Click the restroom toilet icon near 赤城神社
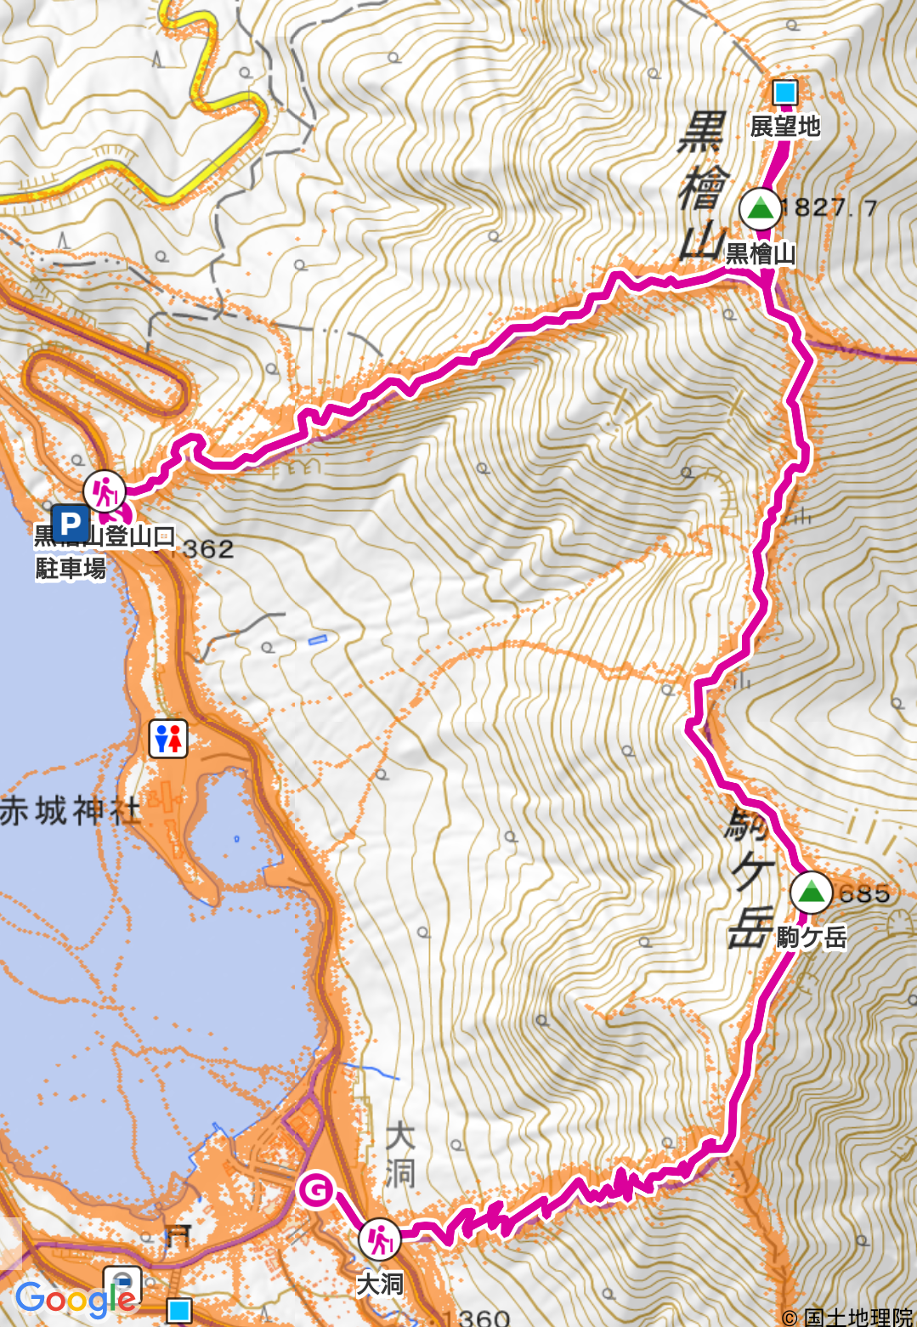The width and height of the screenshot is (917, 1327). coord(168,739)
